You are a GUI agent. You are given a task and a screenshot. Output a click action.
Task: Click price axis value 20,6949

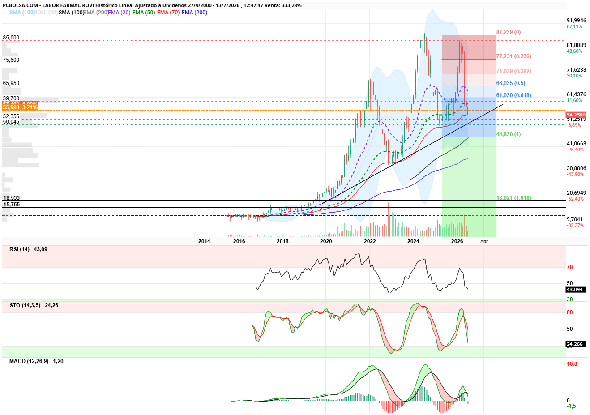pos(577,193)
